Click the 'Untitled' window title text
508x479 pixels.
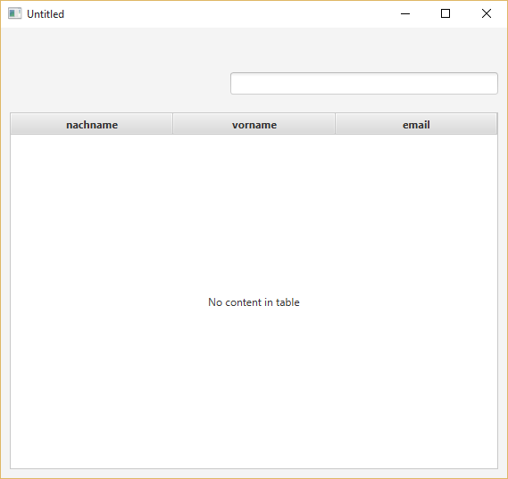pyautogui.click(x=46, y=14)
